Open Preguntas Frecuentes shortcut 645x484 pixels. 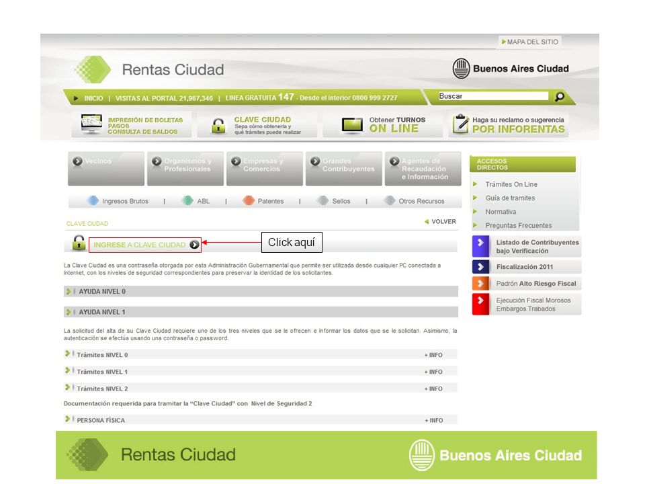coord(518,226)
